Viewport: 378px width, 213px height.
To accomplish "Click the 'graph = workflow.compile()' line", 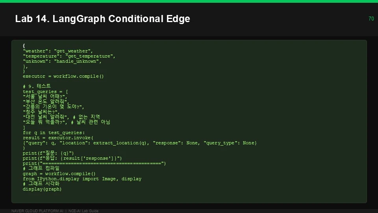I will tap(59, 174).
